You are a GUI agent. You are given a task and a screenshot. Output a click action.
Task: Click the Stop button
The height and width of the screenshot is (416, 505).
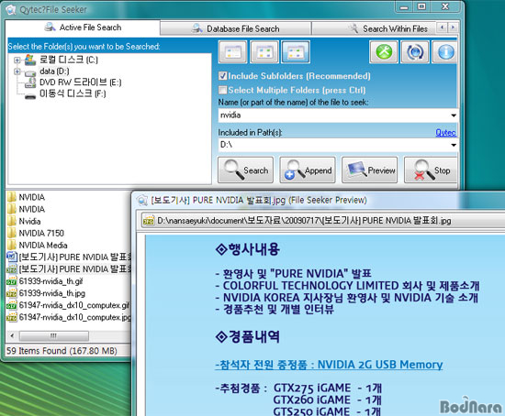[431, 170]
